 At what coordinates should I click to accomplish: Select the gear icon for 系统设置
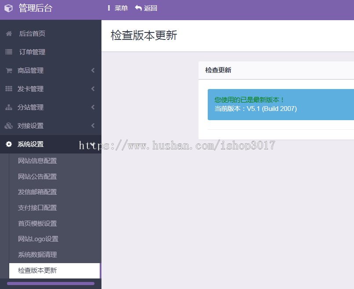coord(8,144)
